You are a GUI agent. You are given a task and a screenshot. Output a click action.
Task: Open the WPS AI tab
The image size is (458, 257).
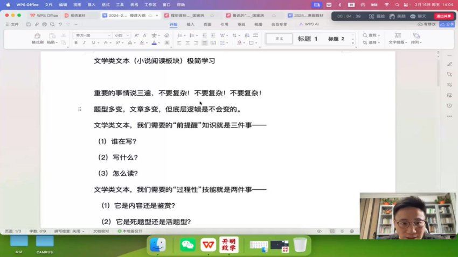[309, 25]
